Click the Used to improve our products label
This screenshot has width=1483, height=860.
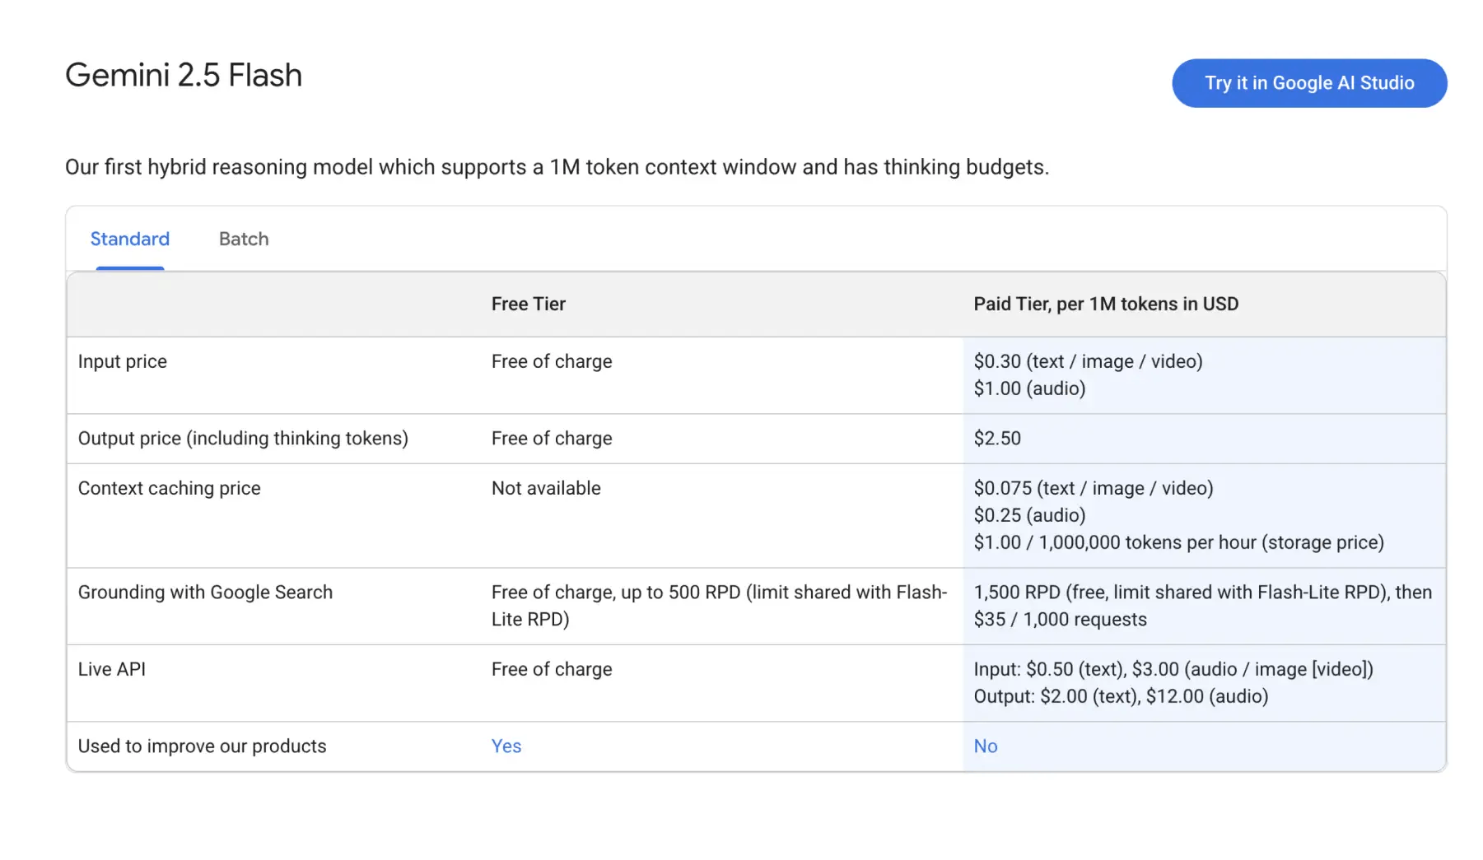202,746
